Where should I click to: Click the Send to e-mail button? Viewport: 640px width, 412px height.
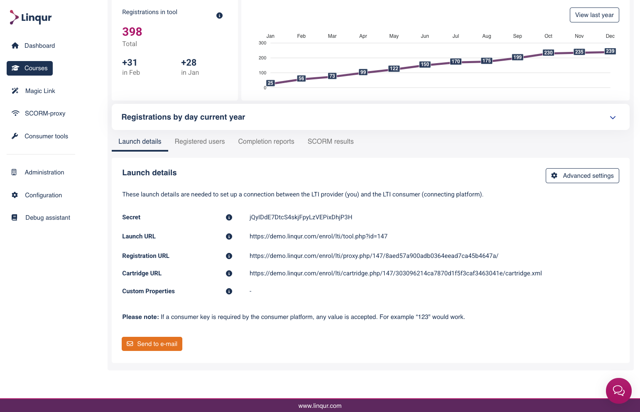pos(152,344)
